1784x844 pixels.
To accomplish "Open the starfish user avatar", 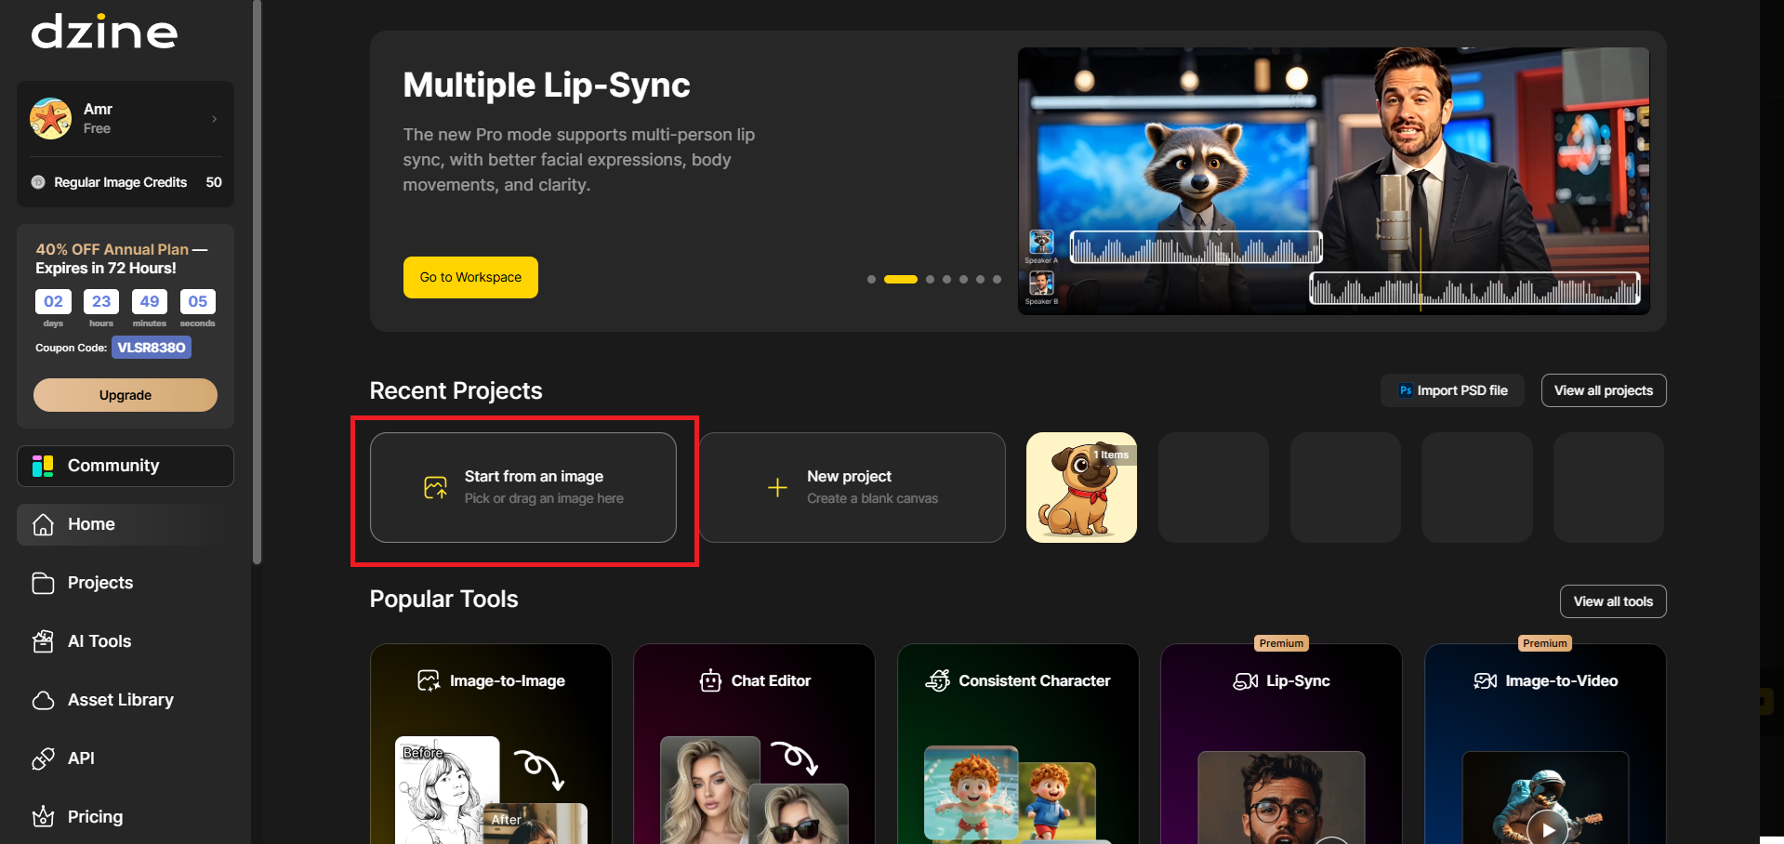I will [50, 118].
